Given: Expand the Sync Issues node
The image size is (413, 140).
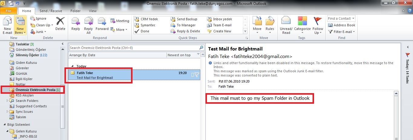Looking at the screenshot, I should tap(8, 112).
